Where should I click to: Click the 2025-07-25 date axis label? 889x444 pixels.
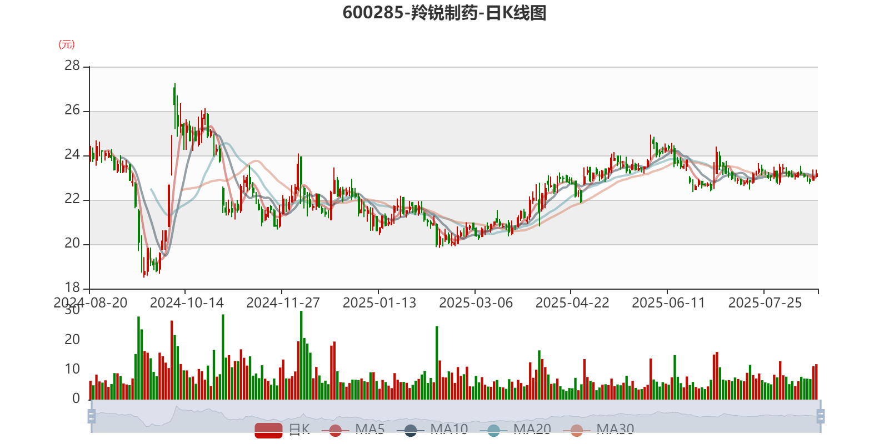[x=765, y=303]
